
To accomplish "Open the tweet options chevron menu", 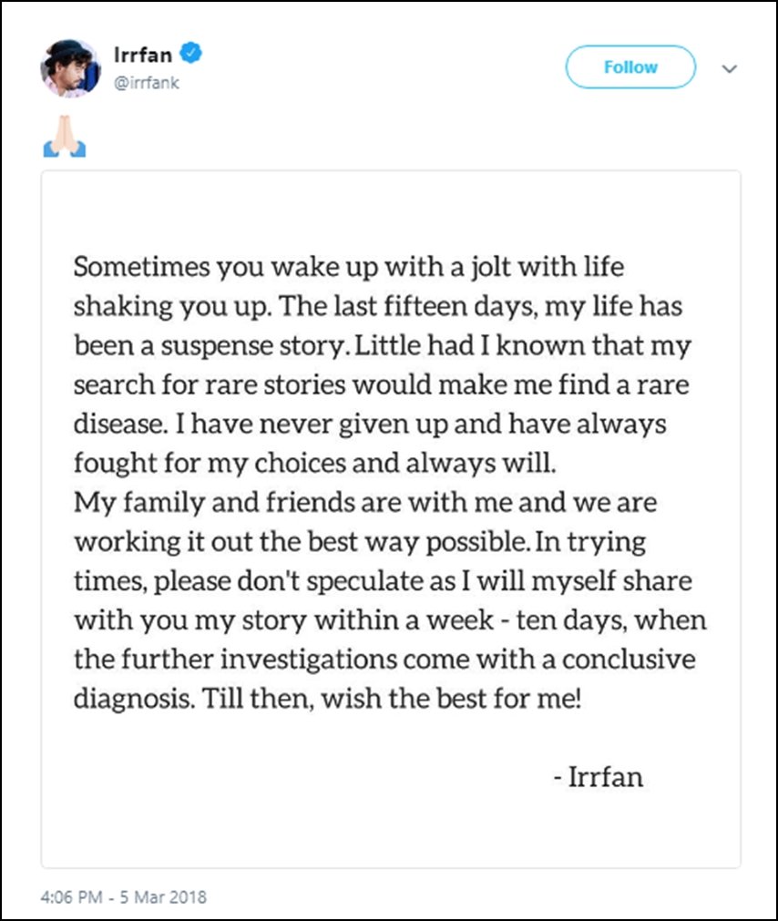I will (729, 68).
